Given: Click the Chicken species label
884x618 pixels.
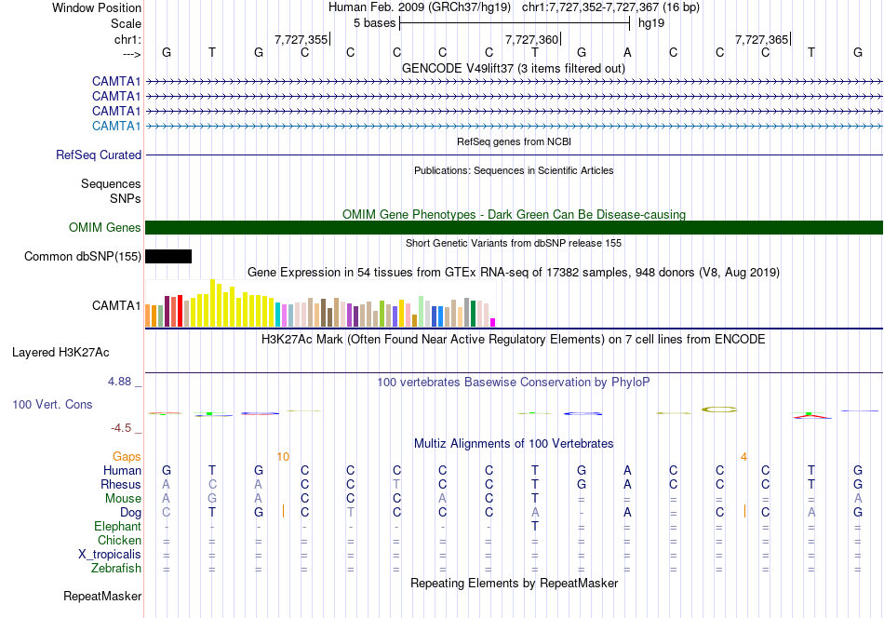Looking at the screenshot, I should (x=119, y=540).
